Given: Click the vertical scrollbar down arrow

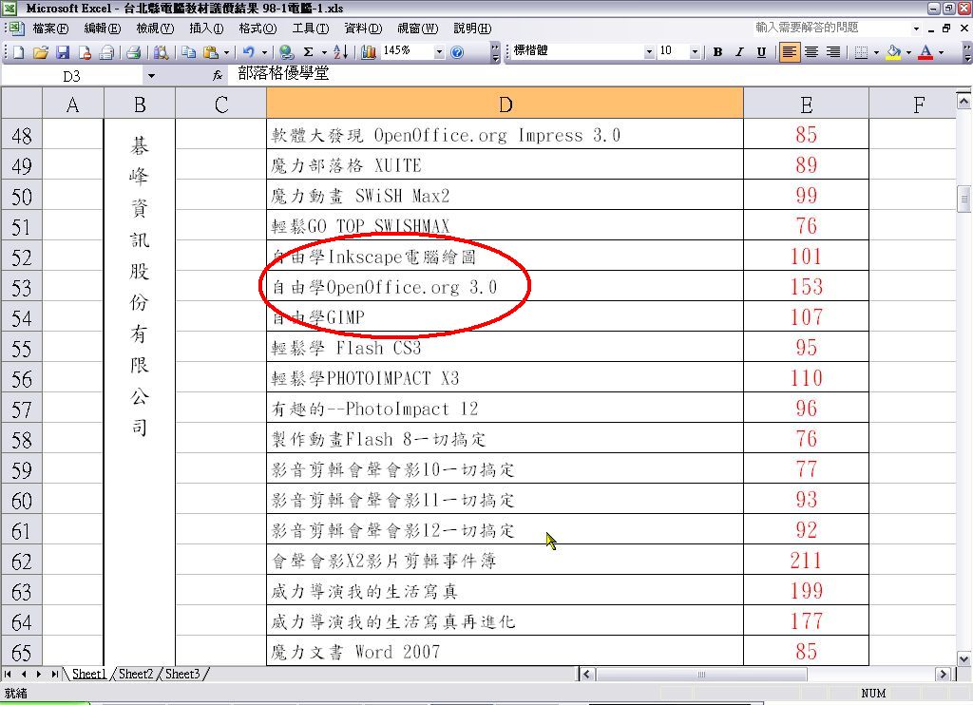Looking at the screenshot, I should [x=963, y=659].
